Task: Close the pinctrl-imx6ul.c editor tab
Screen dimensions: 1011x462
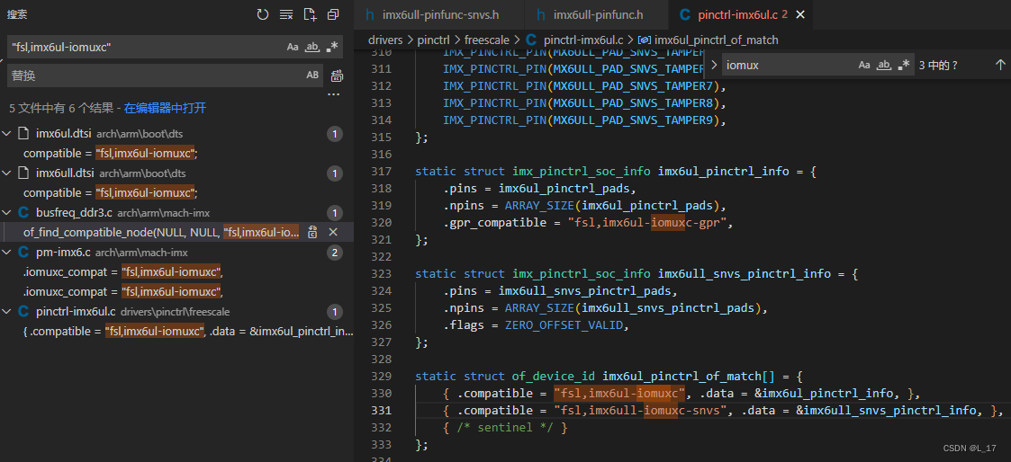Action: coord(800,14)
